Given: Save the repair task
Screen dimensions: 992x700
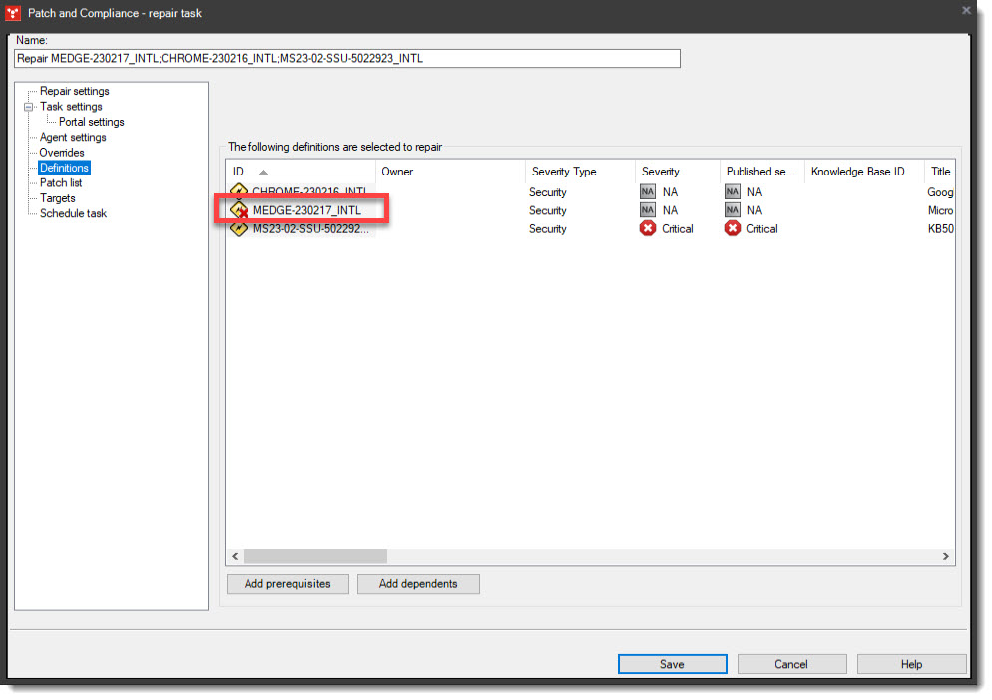Looking at the screenshot, I should [671, 664].
